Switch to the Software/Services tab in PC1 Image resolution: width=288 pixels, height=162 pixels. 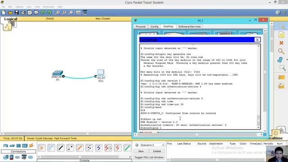click(x=189, y=27)
